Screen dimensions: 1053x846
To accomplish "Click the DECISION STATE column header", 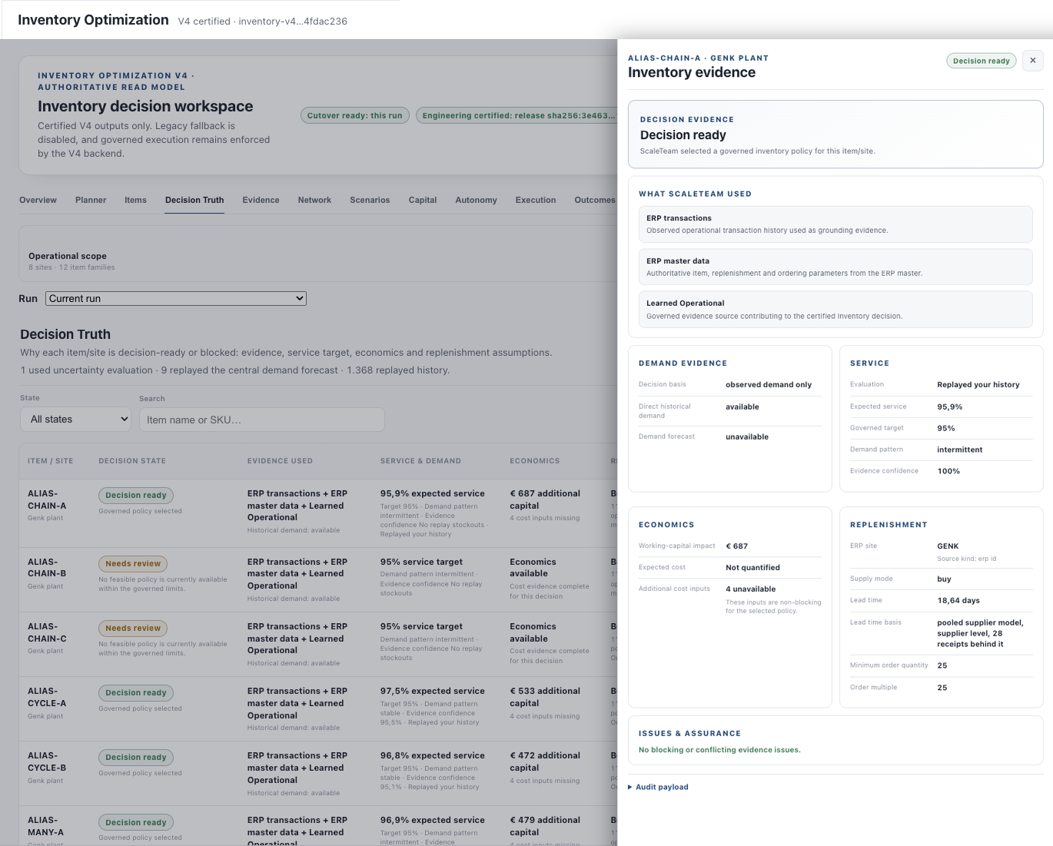I will coord(132,461).
